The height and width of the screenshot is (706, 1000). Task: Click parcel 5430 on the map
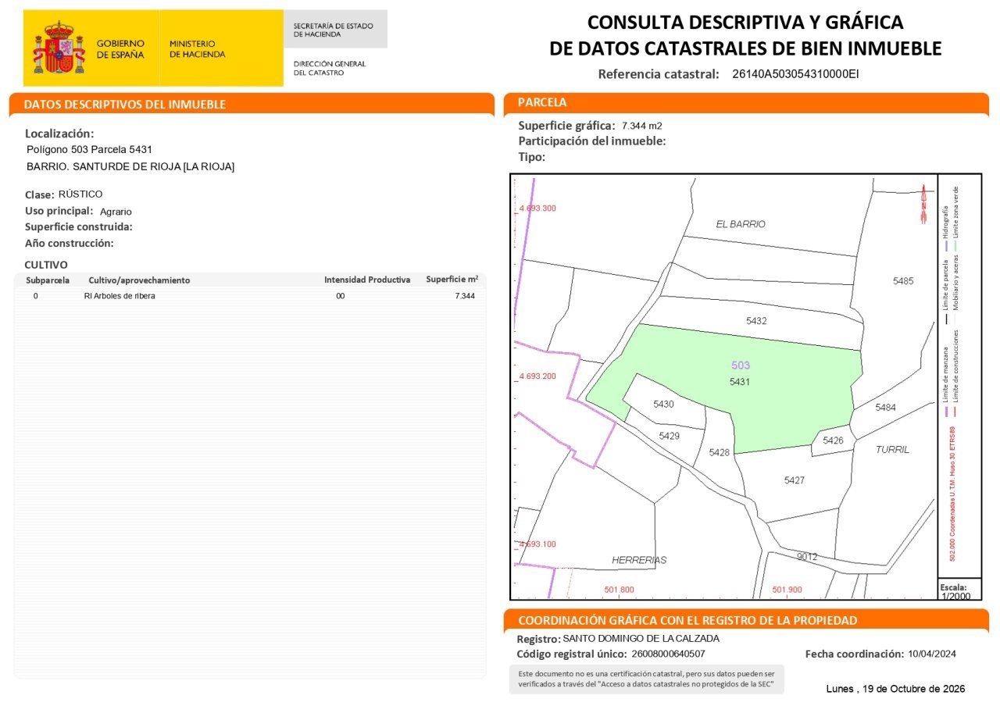click(663, 404)
